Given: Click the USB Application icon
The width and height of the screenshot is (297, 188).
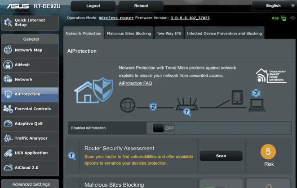Looking at the screenshot, I should (x=8, y=153).
